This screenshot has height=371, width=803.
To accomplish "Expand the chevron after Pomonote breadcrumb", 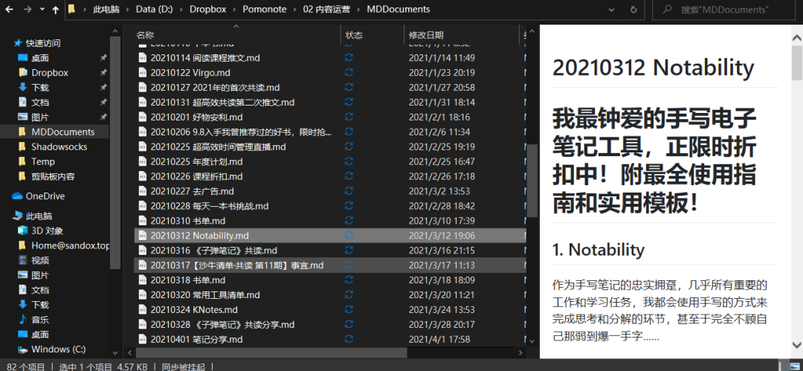I will pos(294,9).
